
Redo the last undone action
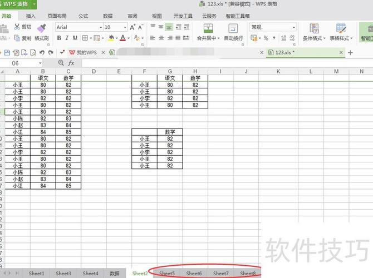51,52
